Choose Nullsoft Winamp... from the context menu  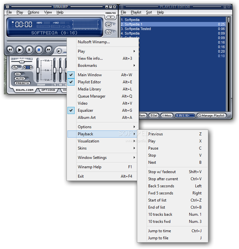102,42
